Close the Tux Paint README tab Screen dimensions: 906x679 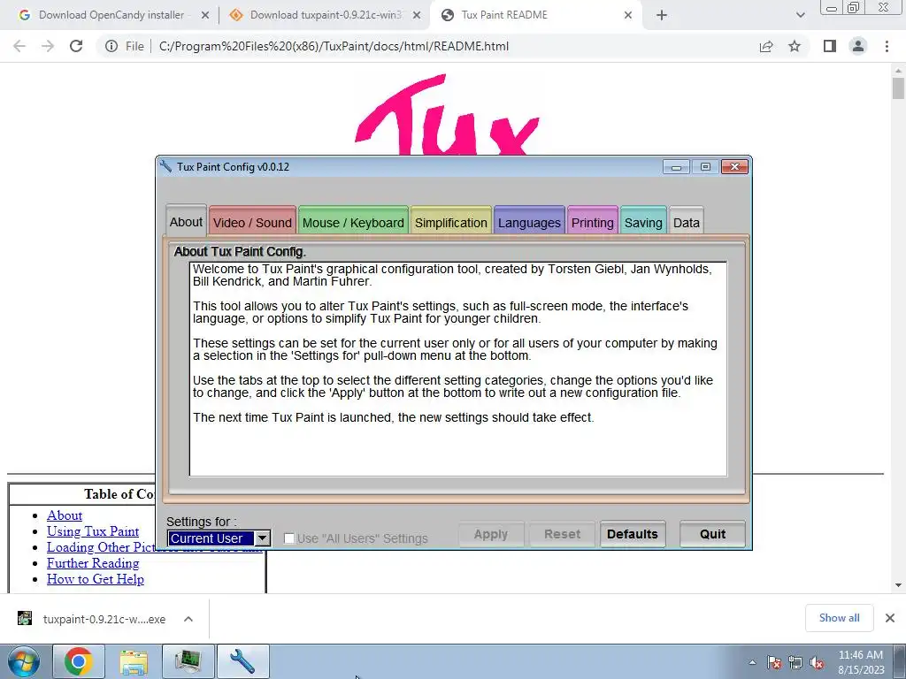(x=628, y=15)
